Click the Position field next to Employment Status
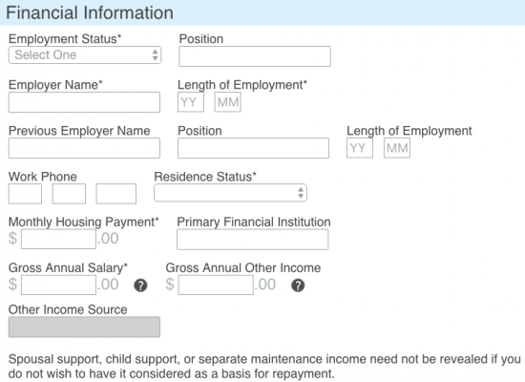525x382 pixels. pos(255,56)
